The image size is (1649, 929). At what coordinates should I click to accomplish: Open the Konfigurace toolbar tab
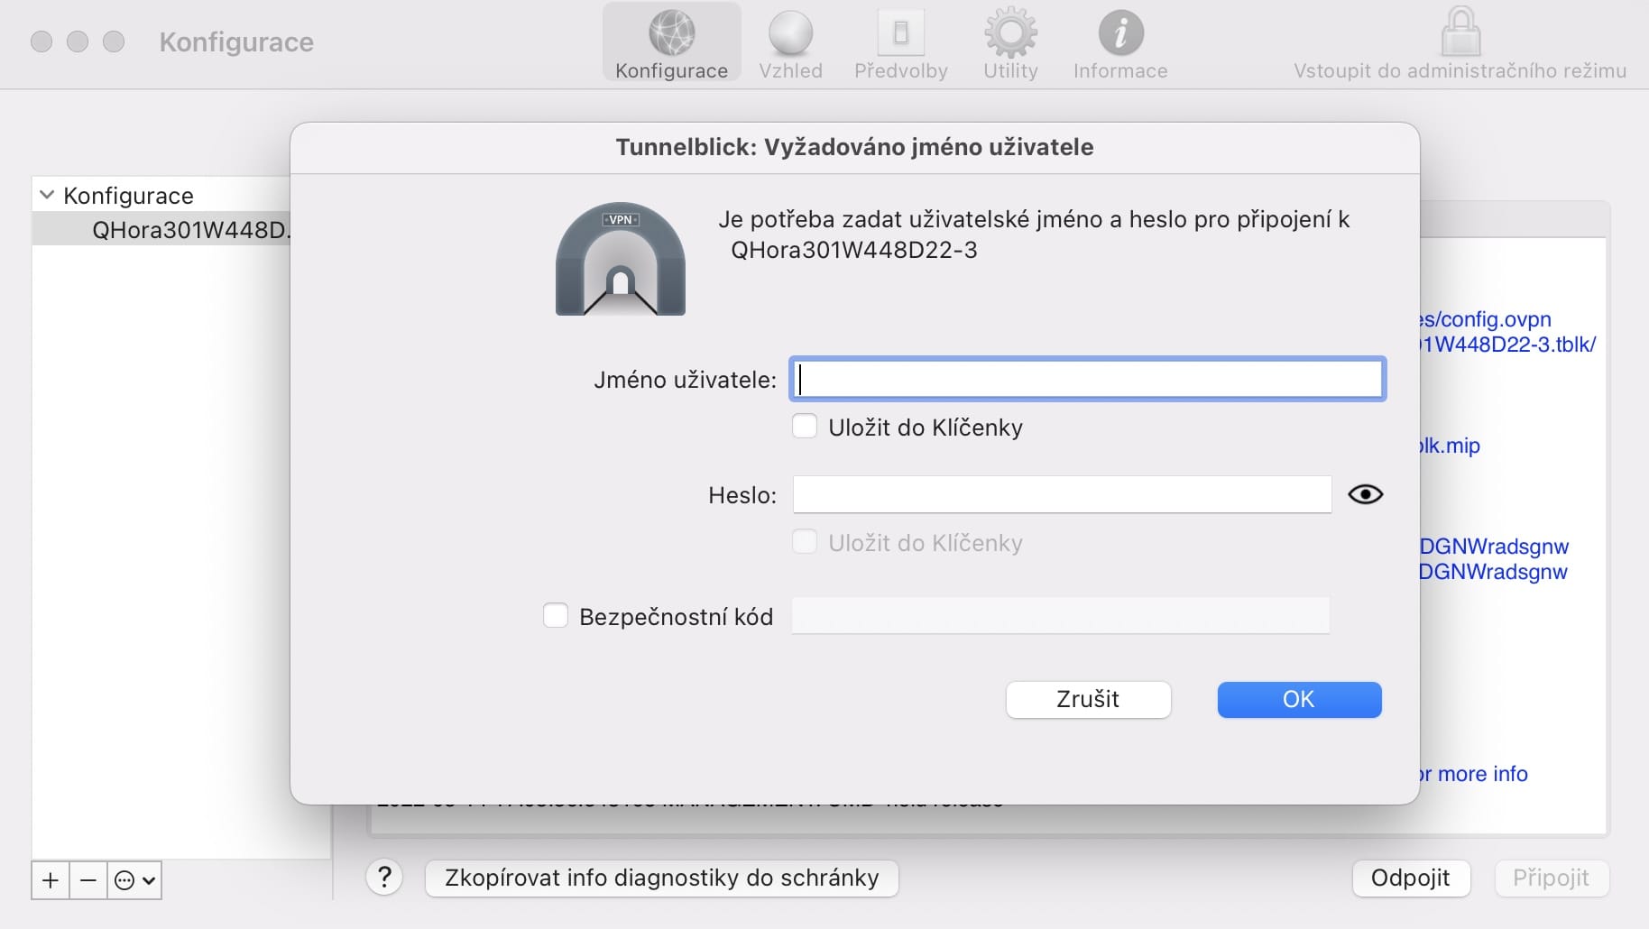click(671, 43)
